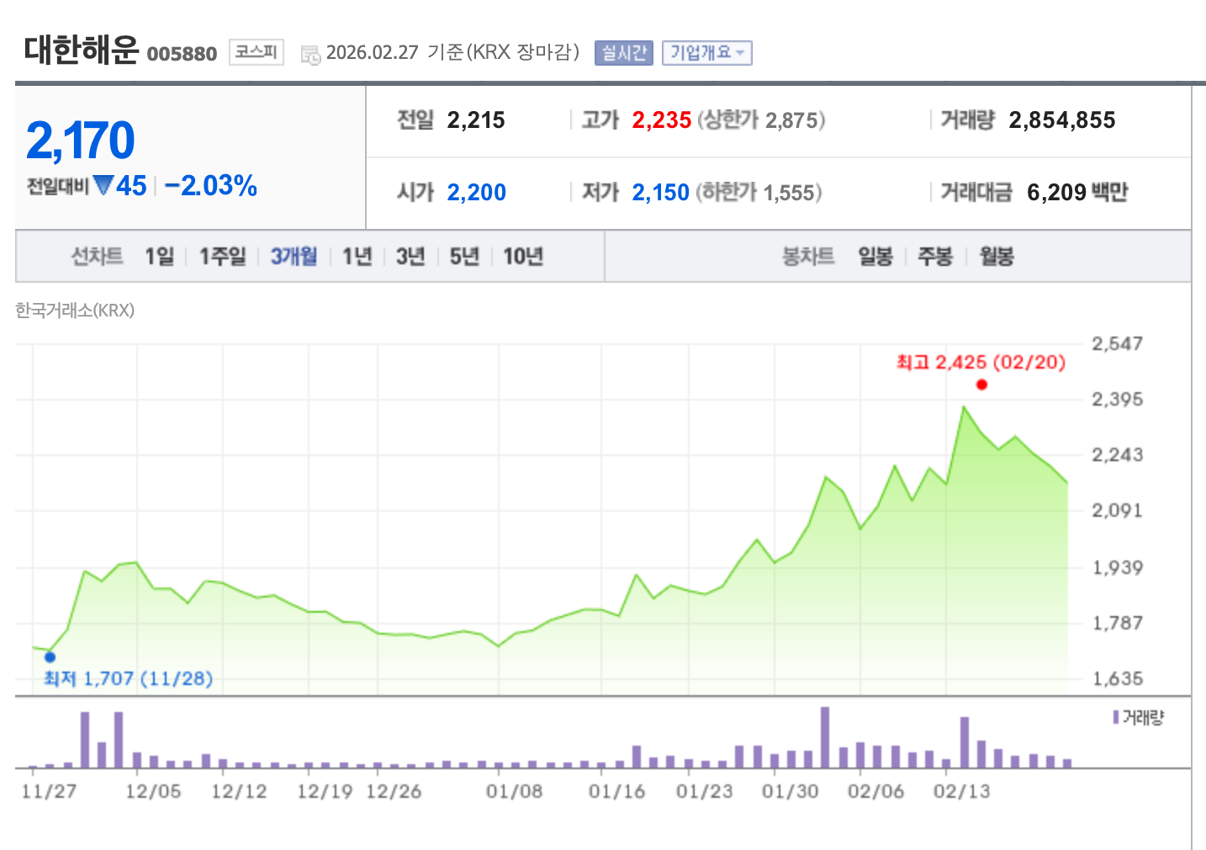Click the 실시간 real-time badge
The width and height of the screenshot is (1206, 850).
click(624, 53)
